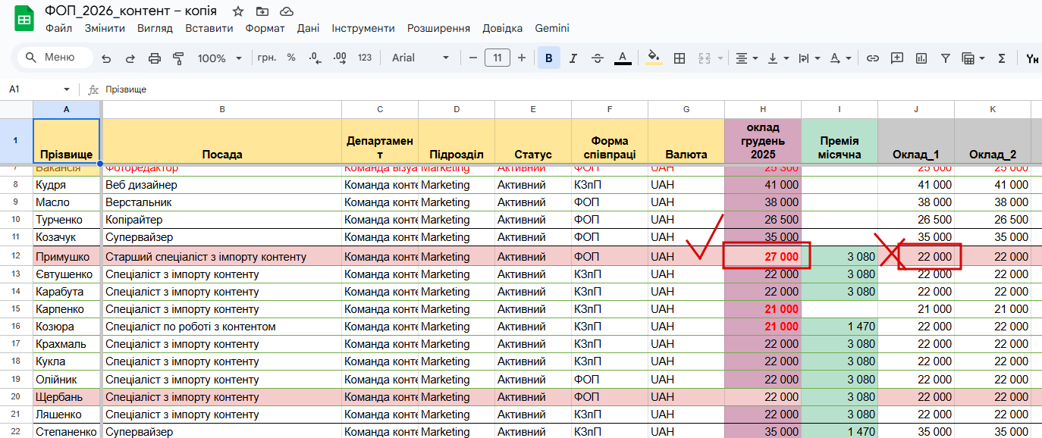Insert a chart
Image resolution: width=1042 pixels, height=438 pixels.
(x=921, y=58)
